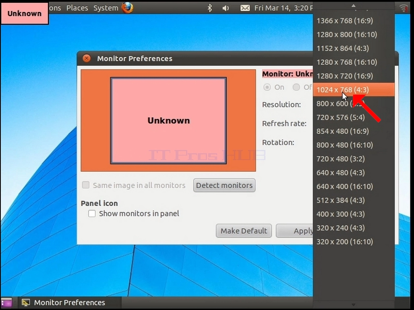Click the Monitor: Unknown heading

(287, 74)
